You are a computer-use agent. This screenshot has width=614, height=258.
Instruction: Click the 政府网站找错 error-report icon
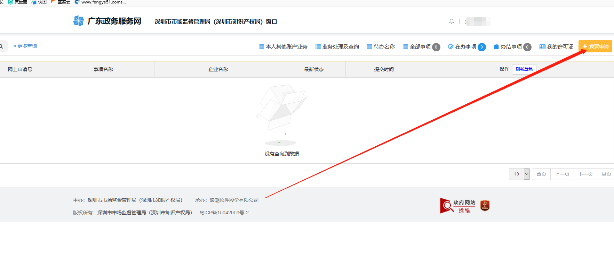[x=457, y=206]
